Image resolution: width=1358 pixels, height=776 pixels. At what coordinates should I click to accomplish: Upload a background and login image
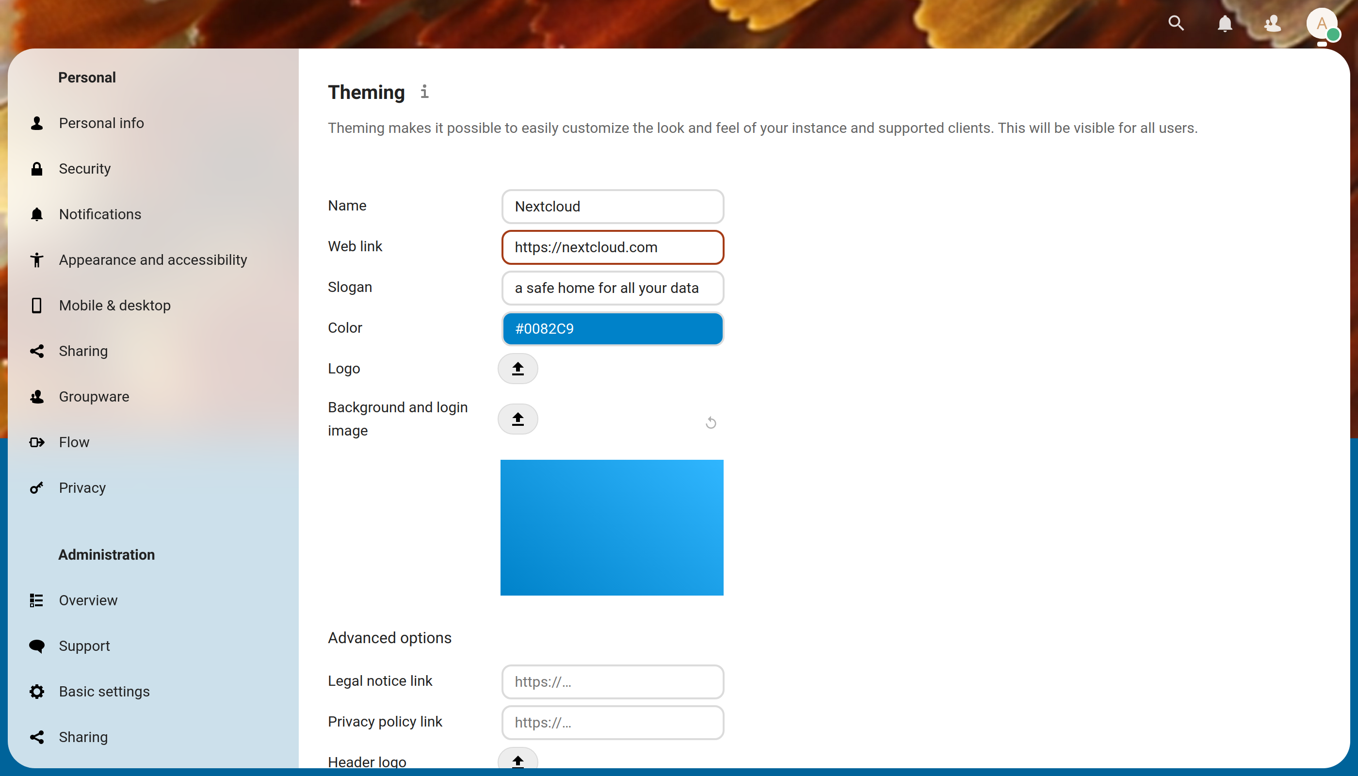(517, 419)
